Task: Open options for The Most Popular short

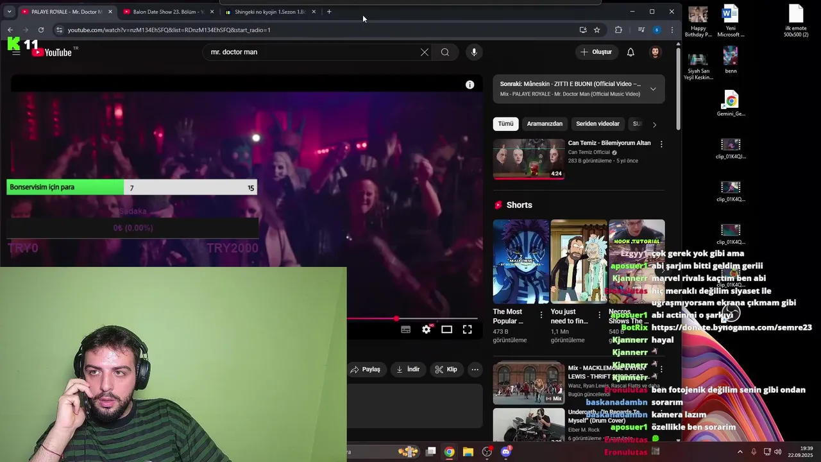Action: (541, 315)
